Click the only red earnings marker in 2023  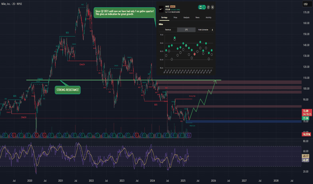click(137, 135)
